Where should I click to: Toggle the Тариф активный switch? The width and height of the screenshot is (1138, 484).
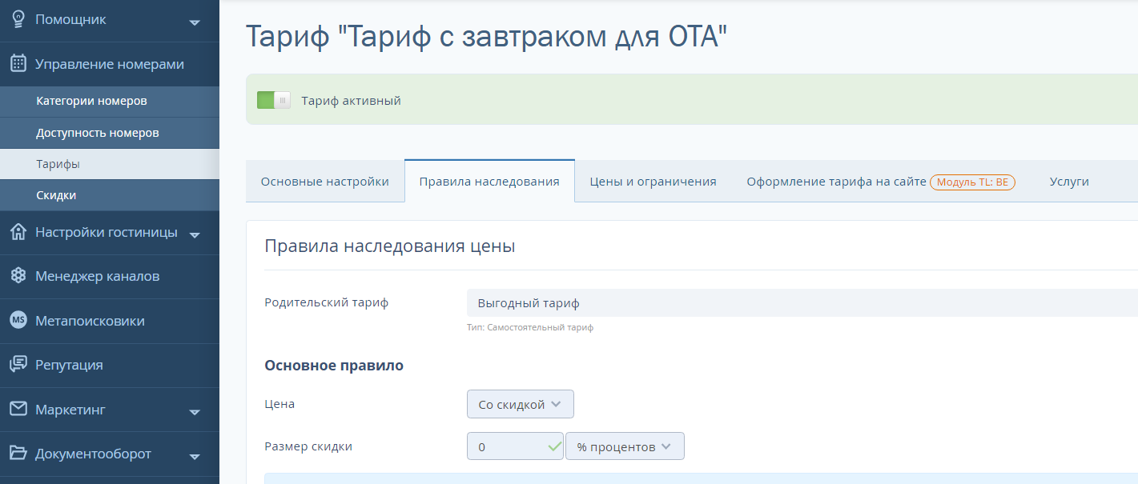[273, 100]
